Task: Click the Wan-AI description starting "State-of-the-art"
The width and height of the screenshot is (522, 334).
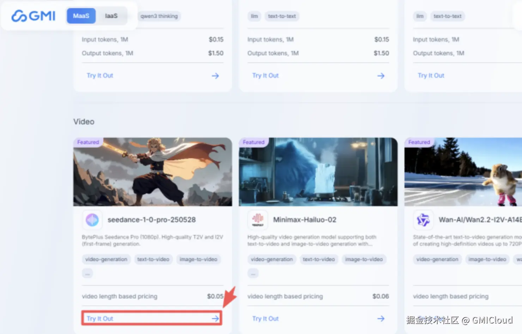Action: pos(467,240)
